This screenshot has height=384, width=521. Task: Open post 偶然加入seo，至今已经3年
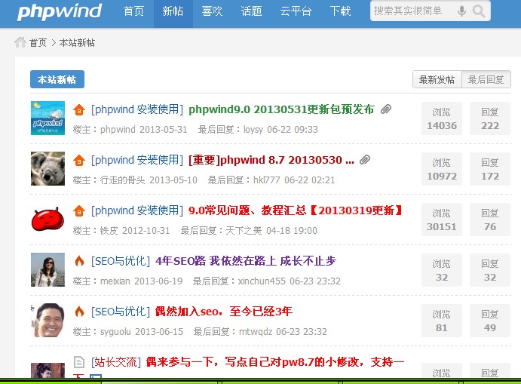point(224,312)
